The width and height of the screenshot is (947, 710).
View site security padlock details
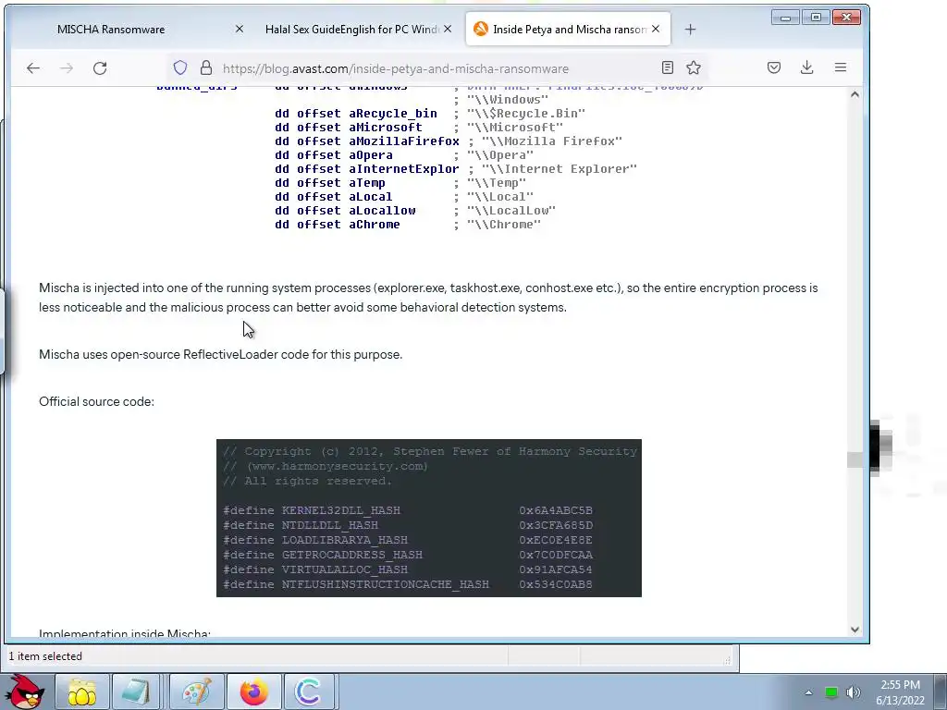point(206,67)
